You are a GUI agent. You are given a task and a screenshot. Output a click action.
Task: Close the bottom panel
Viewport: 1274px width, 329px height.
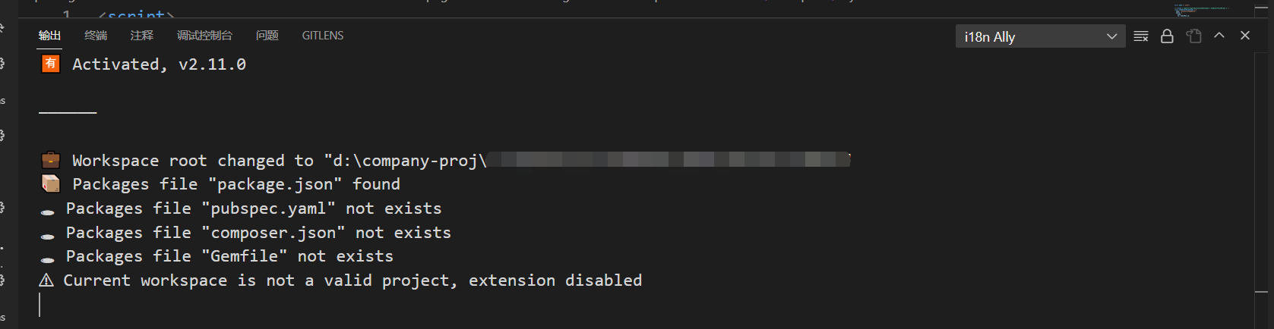tap(1245, 36)
